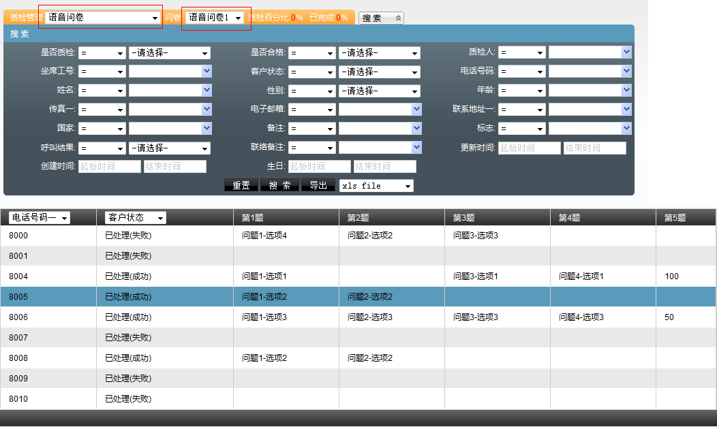Click the 创建时间 起始时间 field

coord(109,167)
